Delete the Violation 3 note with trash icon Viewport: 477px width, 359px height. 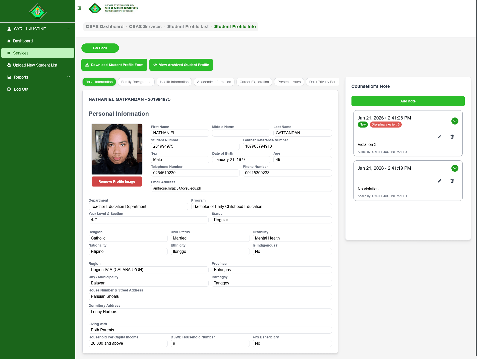coord(452,137)
